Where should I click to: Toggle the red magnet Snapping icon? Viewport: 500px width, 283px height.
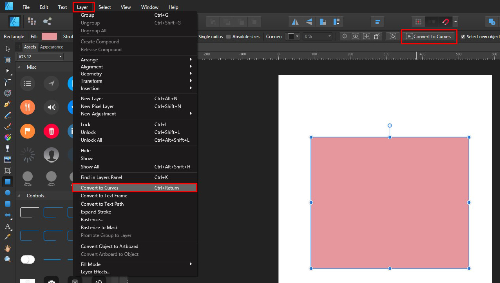click(x=445, y=22)
